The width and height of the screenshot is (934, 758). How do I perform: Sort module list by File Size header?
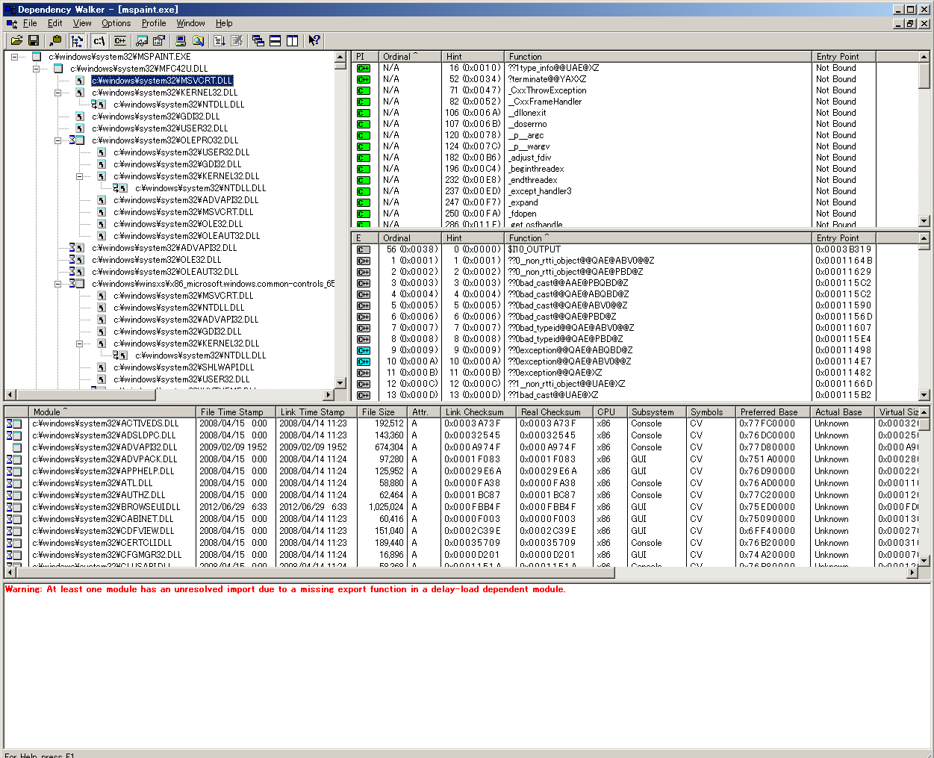(x=382, y=412)
